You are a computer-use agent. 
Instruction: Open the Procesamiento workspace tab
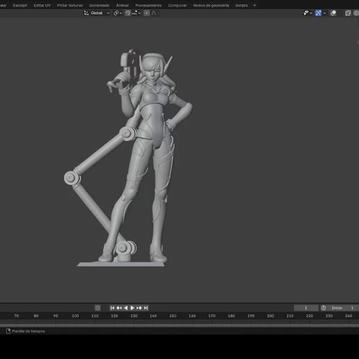pos(148,6)
